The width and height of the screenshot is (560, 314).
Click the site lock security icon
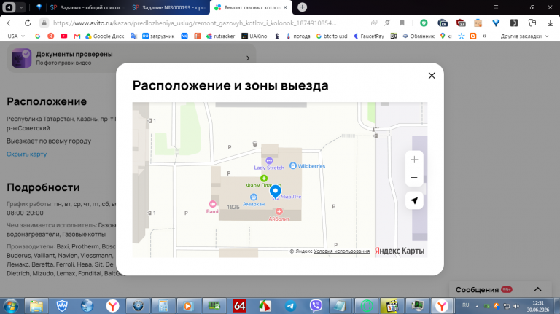(44, 23)
